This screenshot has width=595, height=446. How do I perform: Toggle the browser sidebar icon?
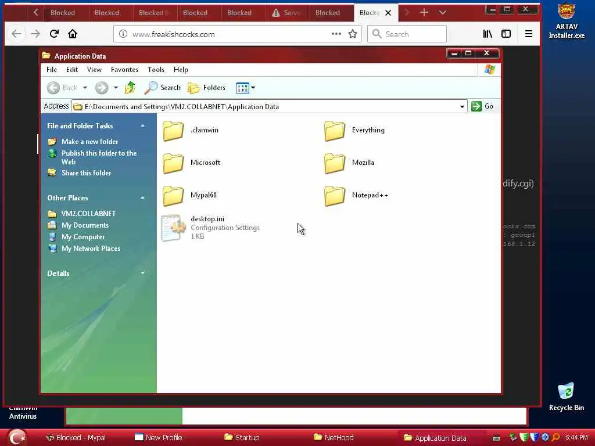pos(506,34)
